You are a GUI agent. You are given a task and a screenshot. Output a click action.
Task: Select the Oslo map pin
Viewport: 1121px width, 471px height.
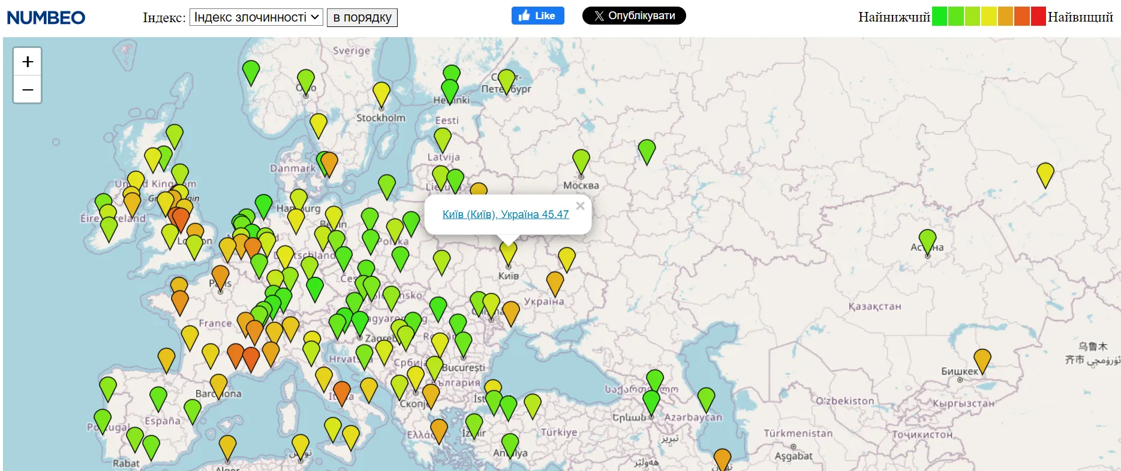coord(306,80)
